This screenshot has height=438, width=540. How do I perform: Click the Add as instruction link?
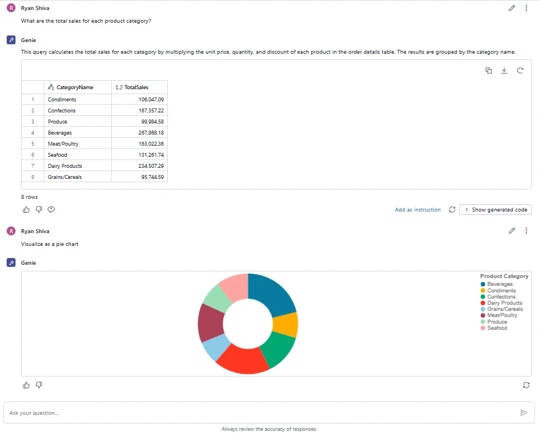click(x=418, y=209)
